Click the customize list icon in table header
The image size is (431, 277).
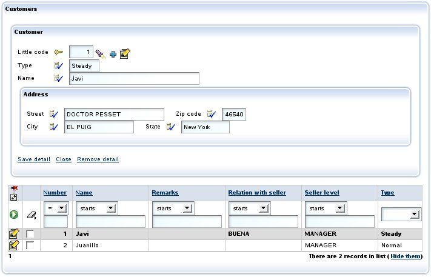tap(14, 193)
